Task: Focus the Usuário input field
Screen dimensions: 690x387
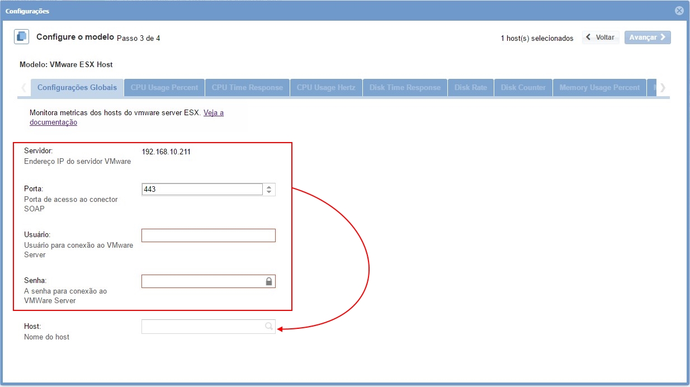Action: point(208,235)
